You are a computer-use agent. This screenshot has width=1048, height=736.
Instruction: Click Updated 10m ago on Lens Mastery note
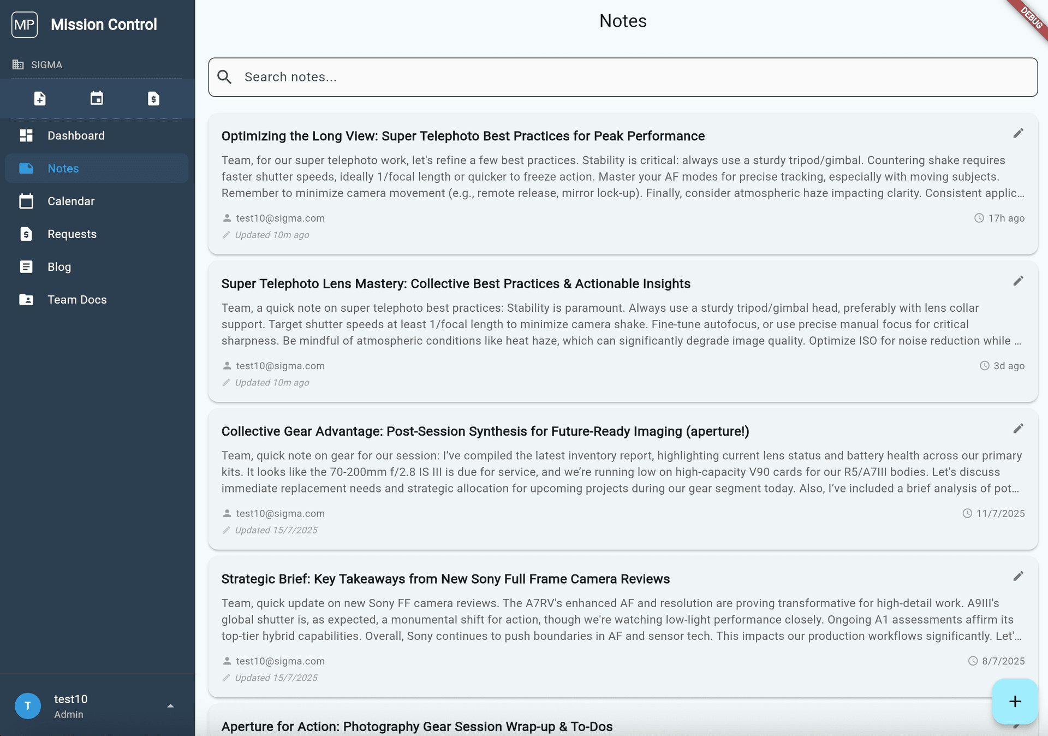pyautogui.click(x=272, y=383)
